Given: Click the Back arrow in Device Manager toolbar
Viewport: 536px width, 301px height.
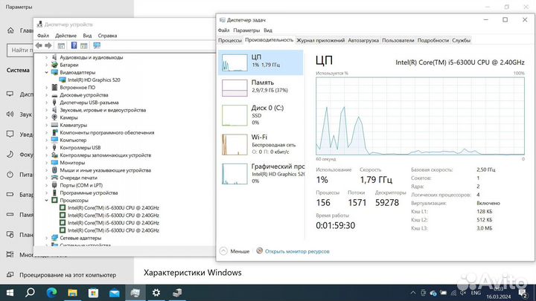Looking at the screenshot, I should 39,45.
